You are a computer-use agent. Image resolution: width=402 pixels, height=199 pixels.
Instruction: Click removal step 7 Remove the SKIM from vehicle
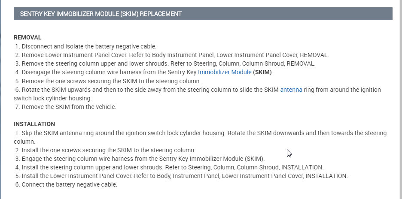(69, 107)
